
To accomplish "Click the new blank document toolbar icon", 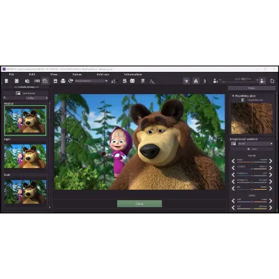I will coord(6,81).
